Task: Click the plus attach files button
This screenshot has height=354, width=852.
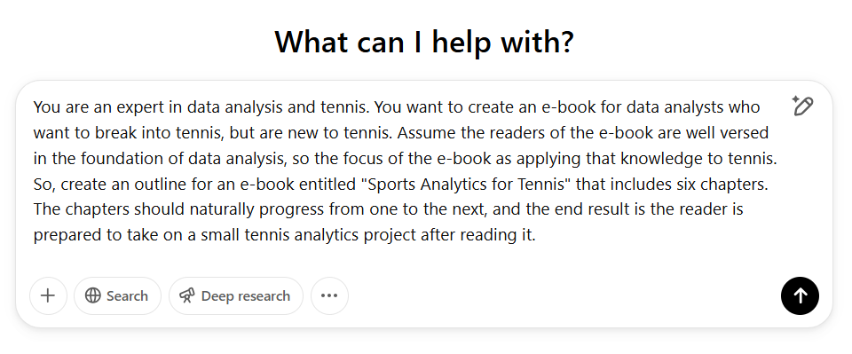Action: coord(48,296)
